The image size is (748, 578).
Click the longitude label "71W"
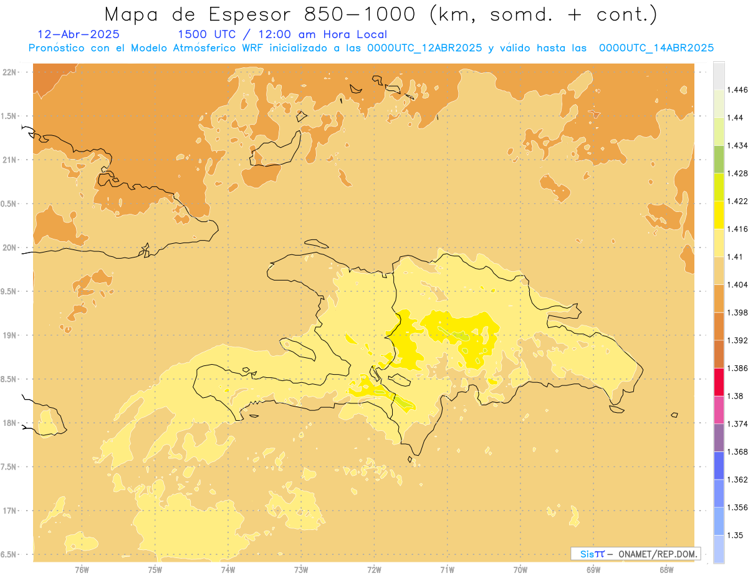[448, 570]
